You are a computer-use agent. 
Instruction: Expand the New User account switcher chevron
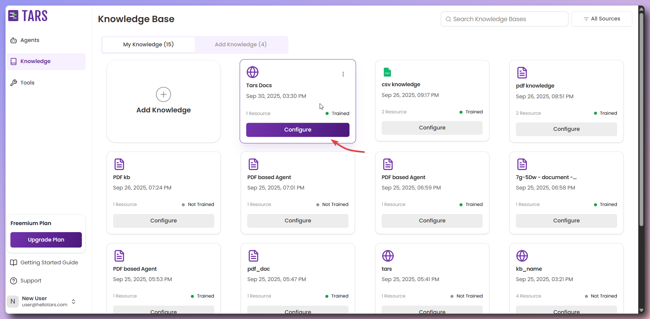[x=73, y=302]
